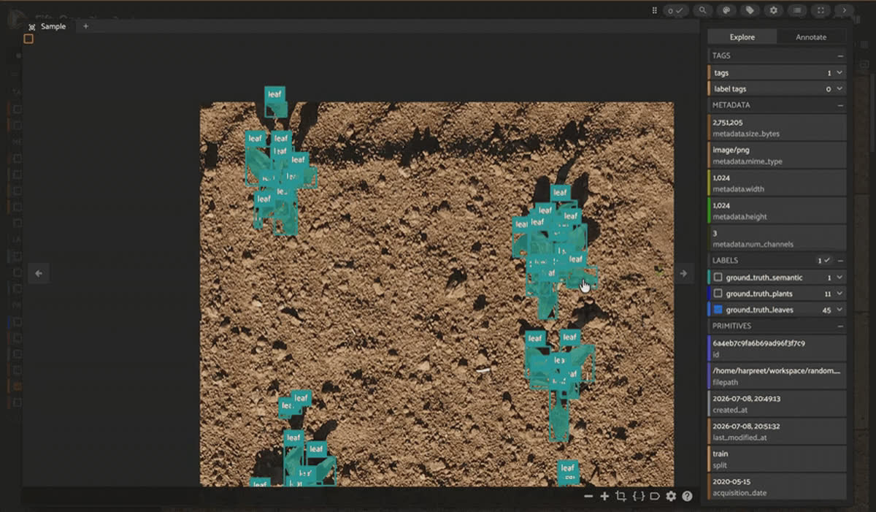Click the train split entry
The height and width of the screenshot is (512, 876).
pos(777,459)
